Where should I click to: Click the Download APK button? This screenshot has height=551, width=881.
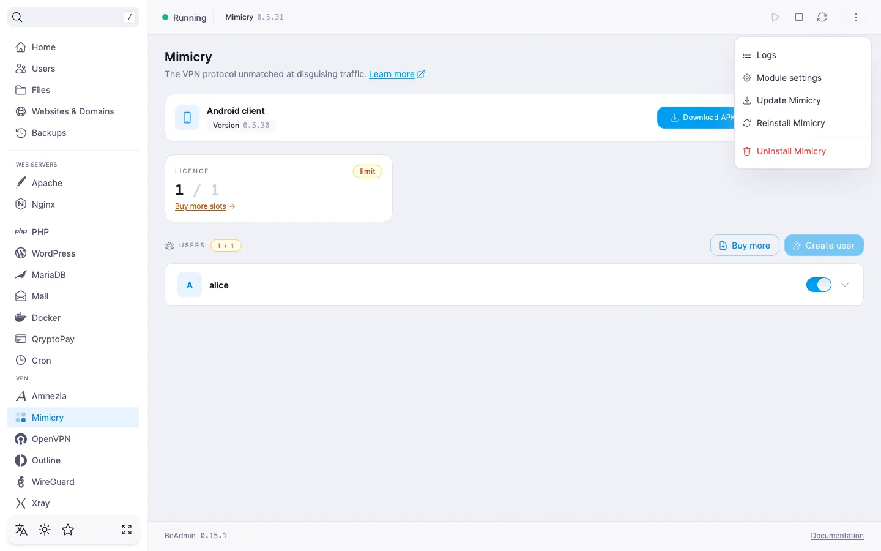coord(696,118)
